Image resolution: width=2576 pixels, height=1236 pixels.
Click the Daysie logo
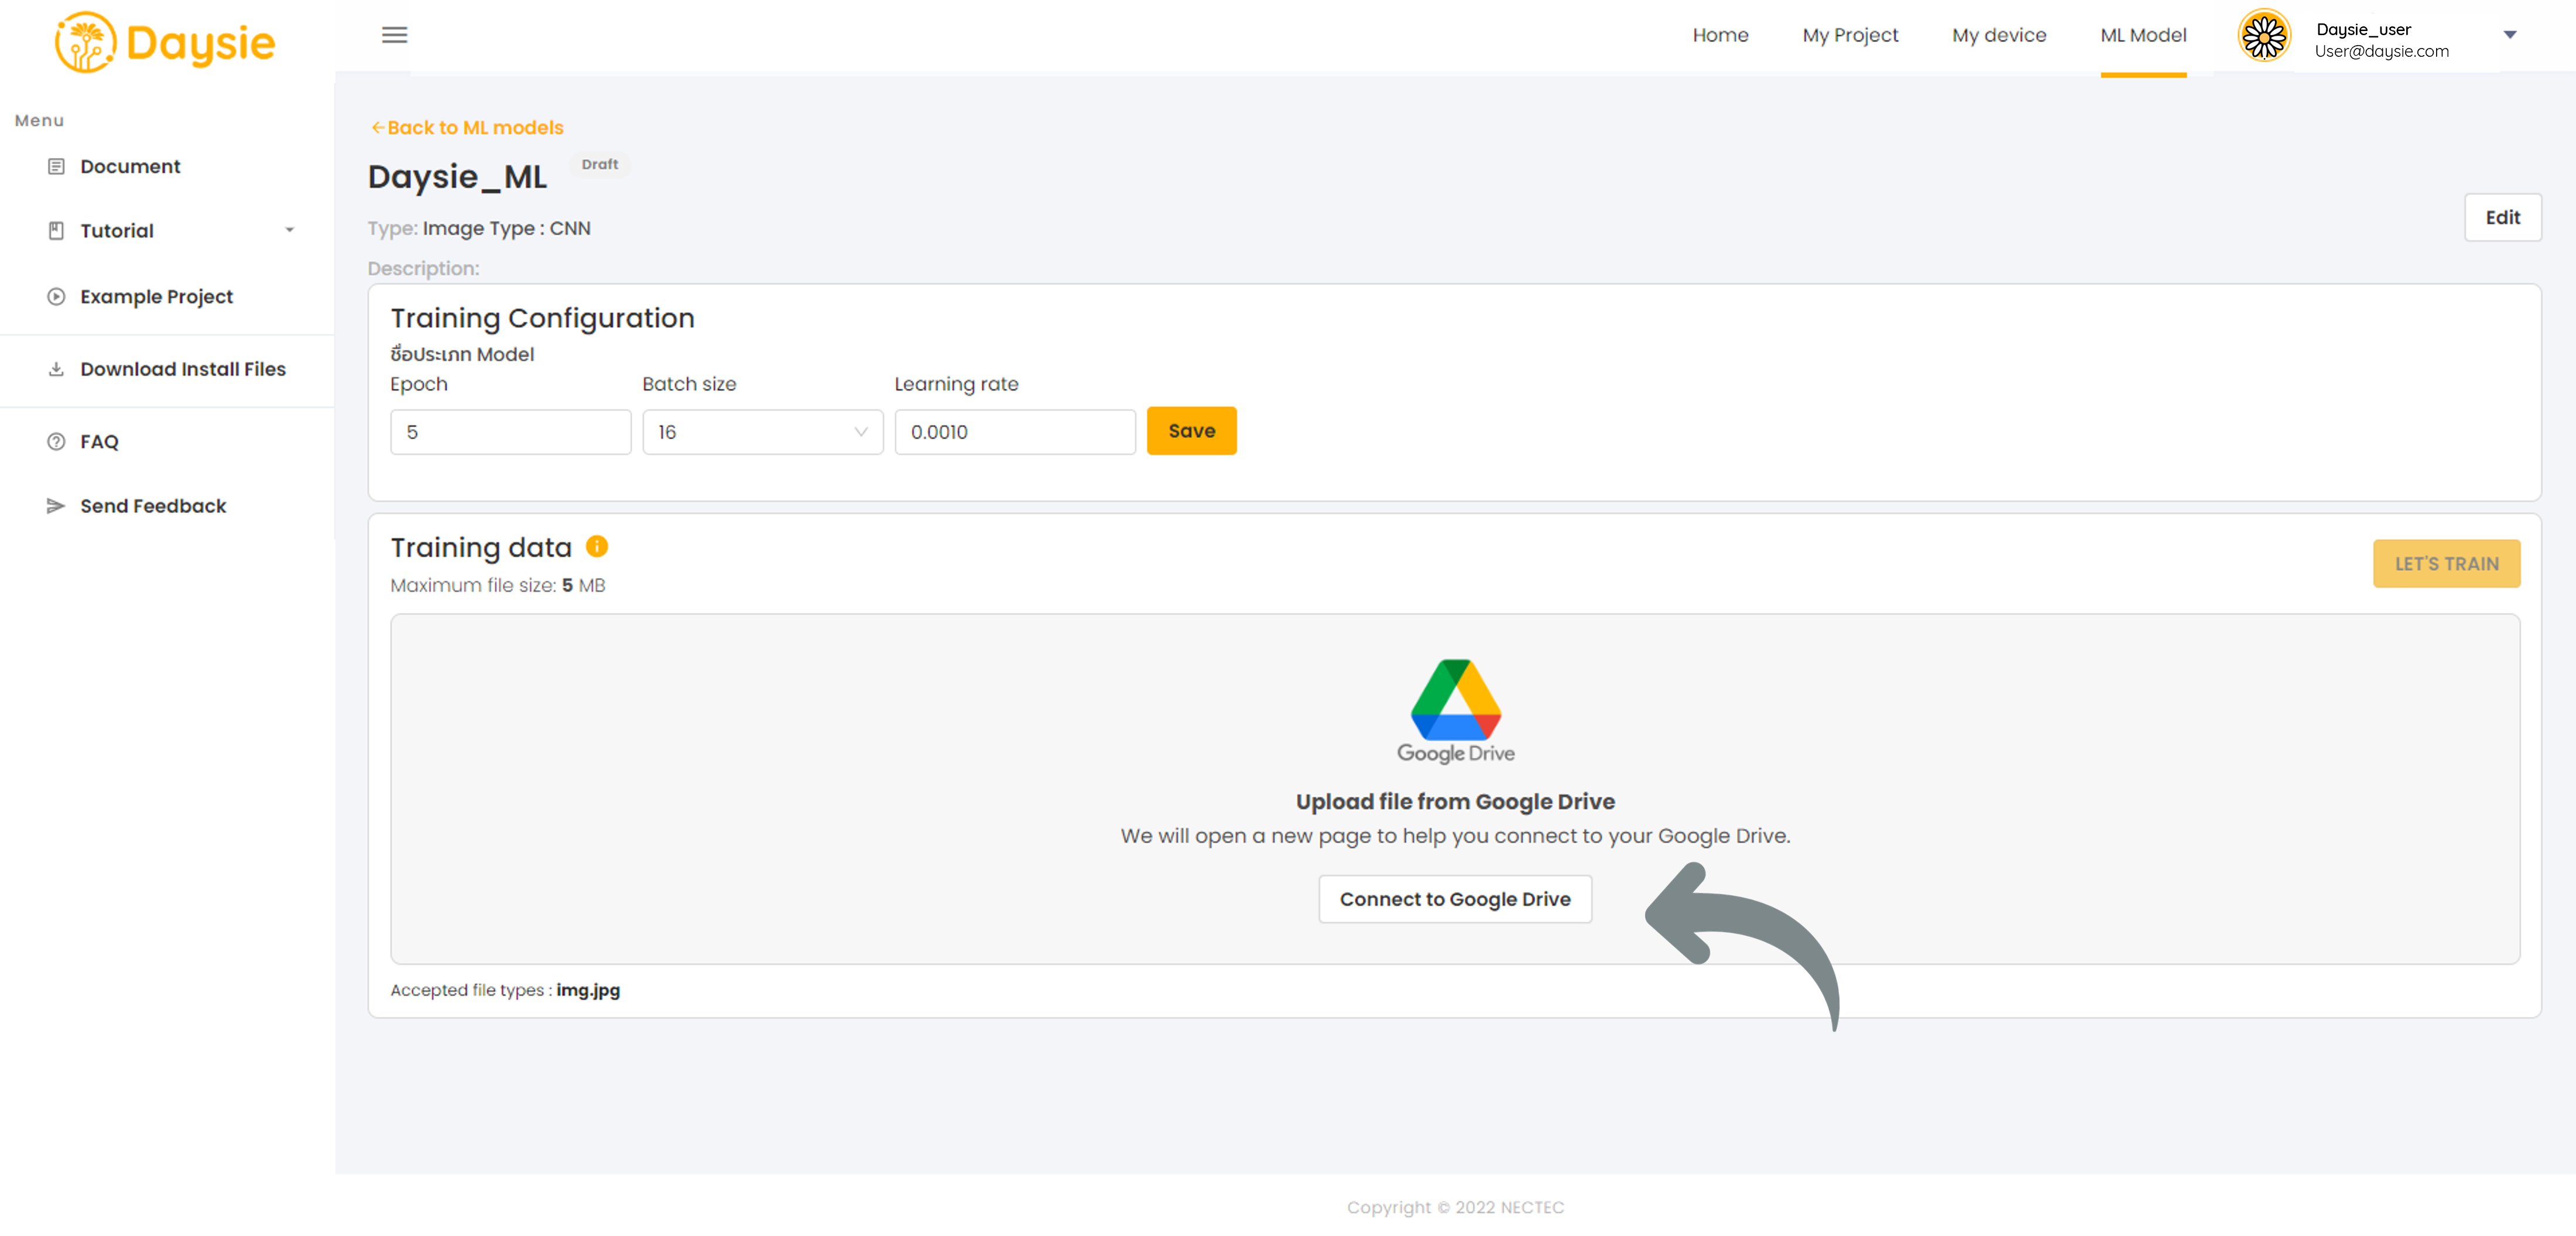[165, 42]
